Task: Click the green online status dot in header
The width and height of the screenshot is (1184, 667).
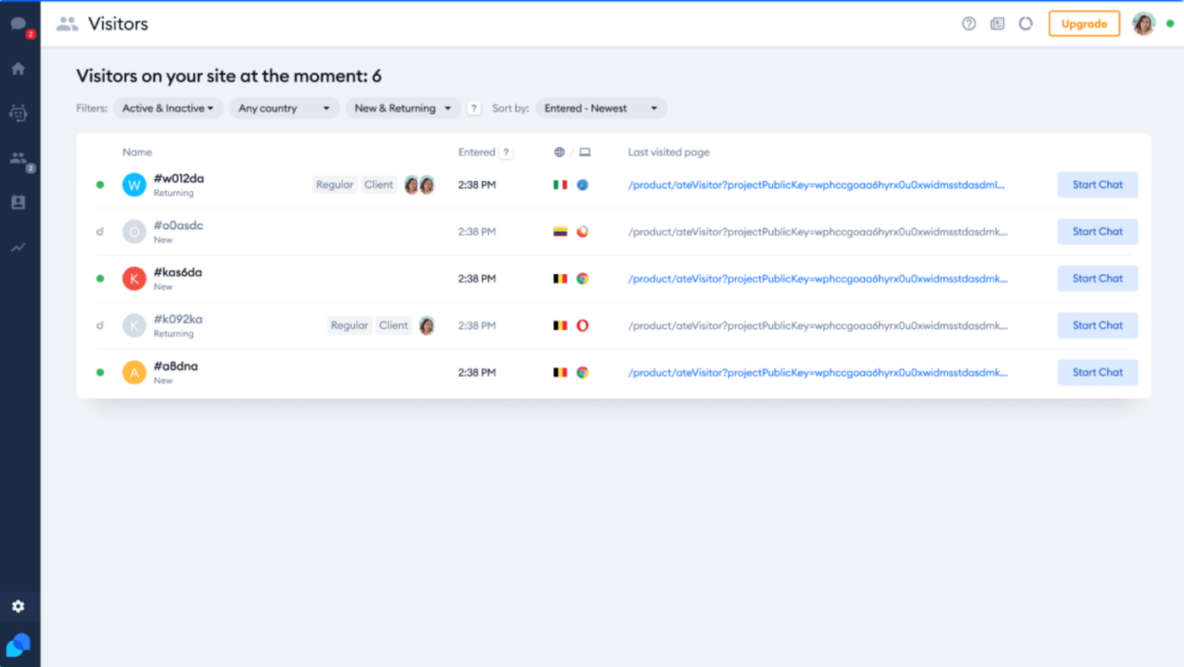Action: coord(1170,24)
